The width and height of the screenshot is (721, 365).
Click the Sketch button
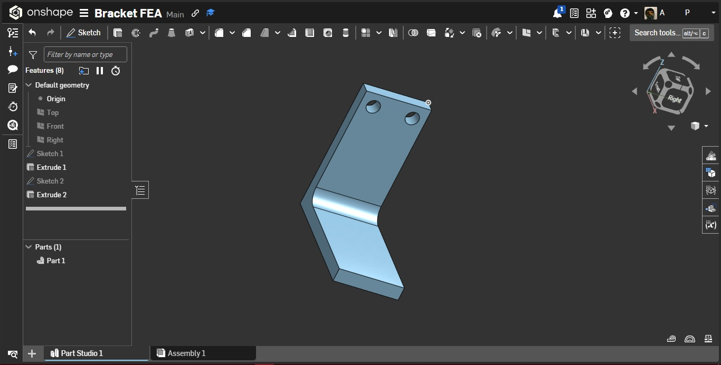tap(84, 33)
